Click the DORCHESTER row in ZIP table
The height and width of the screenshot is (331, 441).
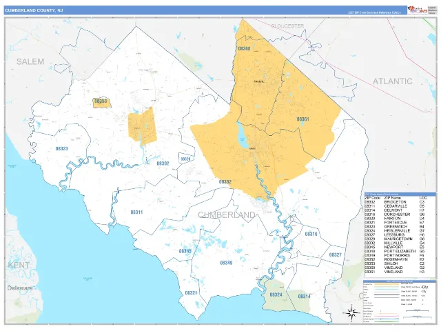point(396,214)
